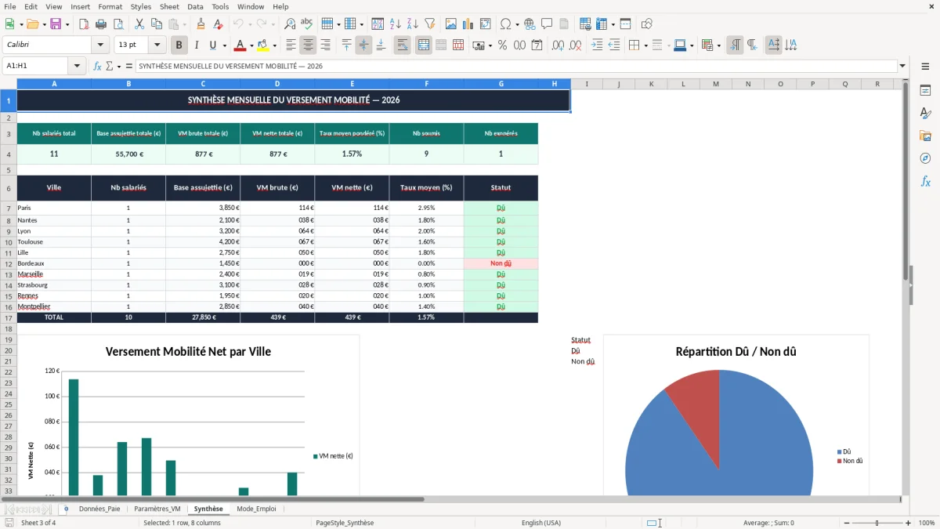Cut the selection with the scissors icon
The height and width of the screenshot is (529, 940).
click(x=139, y=24)
